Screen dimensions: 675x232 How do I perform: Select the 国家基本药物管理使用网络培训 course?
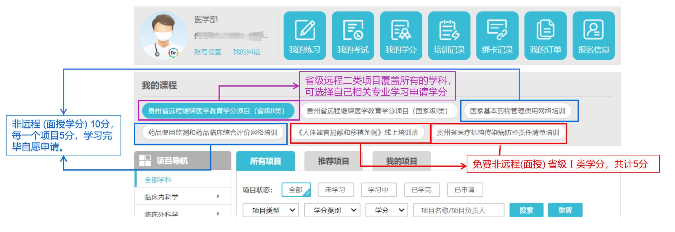click(517, 111)
